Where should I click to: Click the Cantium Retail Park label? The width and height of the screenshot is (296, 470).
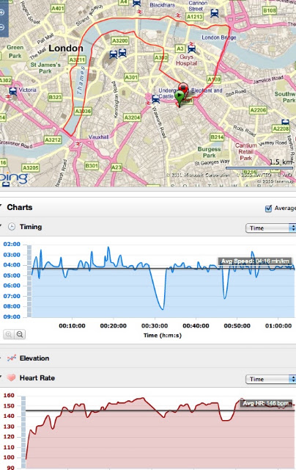tap(246, 151)
